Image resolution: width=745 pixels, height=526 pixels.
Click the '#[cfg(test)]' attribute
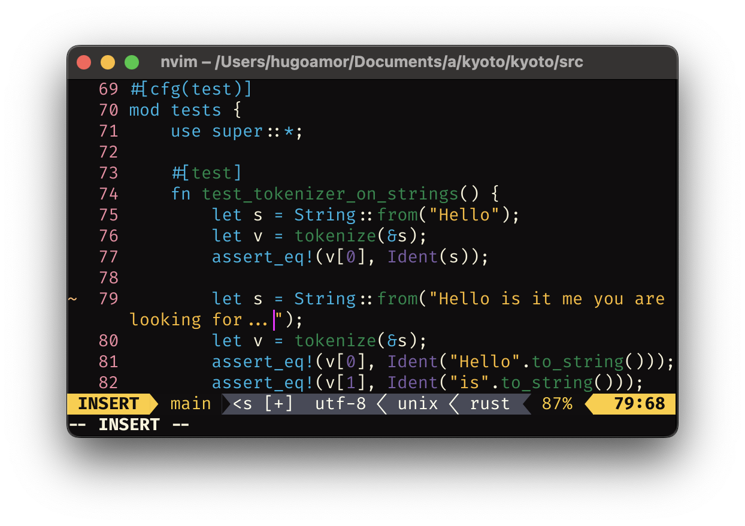coord(190,89)
